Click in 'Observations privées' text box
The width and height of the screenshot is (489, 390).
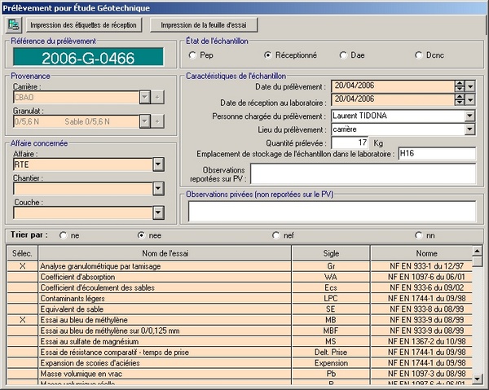point(331,211)
